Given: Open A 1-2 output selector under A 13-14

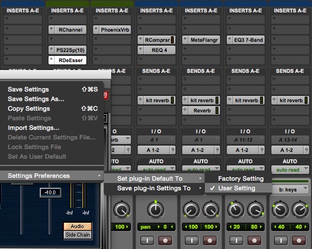Looking at the screenshot, I should coord(287,150).
